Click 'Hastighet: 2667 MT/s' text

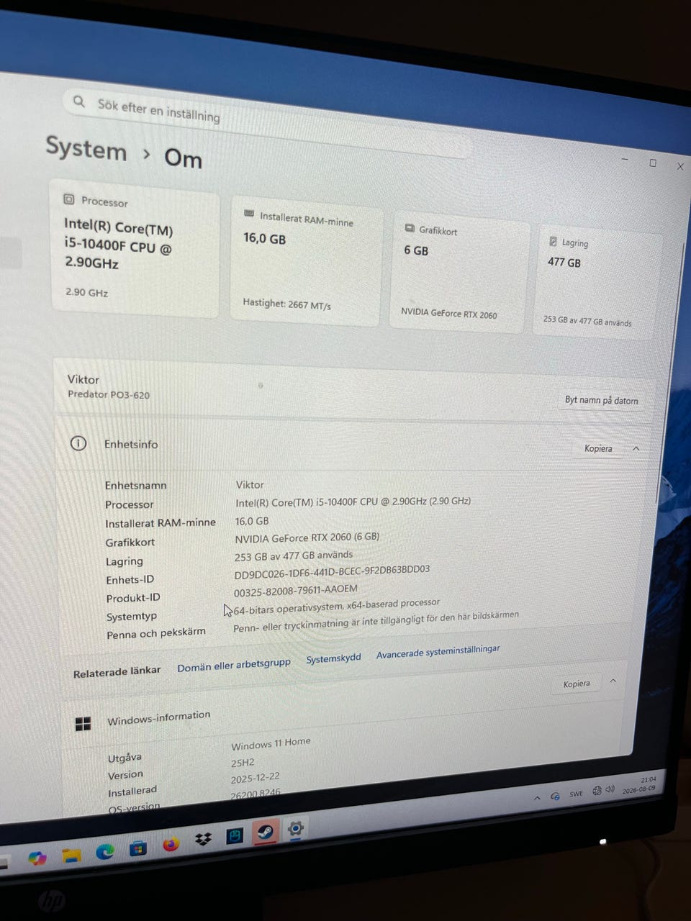click(286, 304)
